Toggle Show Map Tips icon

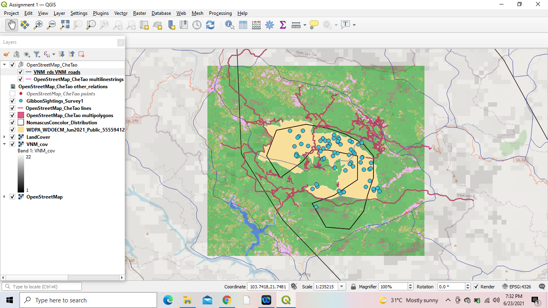coord(314,25)
